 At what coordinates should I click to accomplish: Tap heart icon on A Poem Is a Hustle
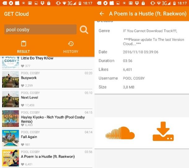point(23,164)
